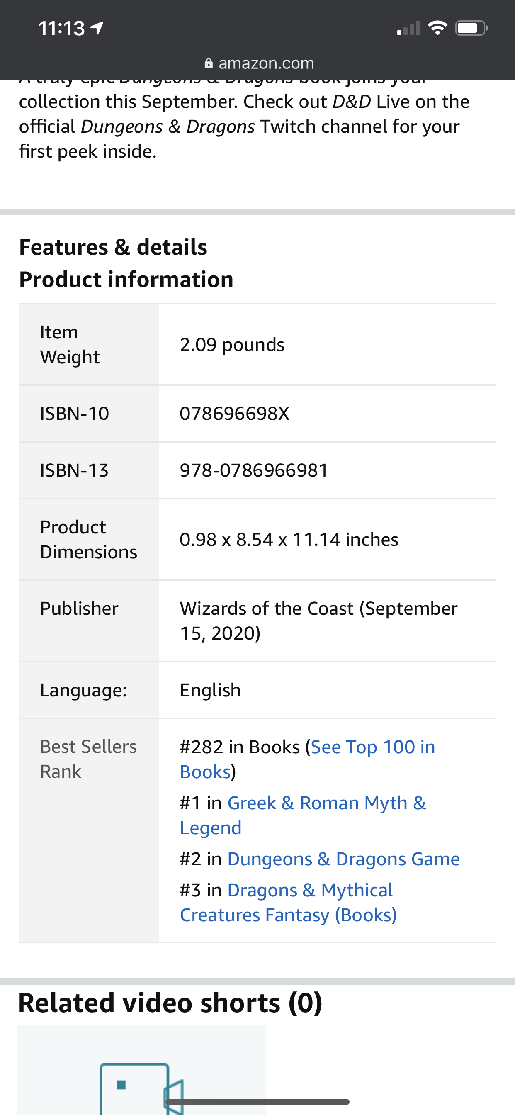Tap the home indicator bar at bottom
Image resolution: width=515 pixels, height=1115 pixels.
click(x=257, y=1102)
